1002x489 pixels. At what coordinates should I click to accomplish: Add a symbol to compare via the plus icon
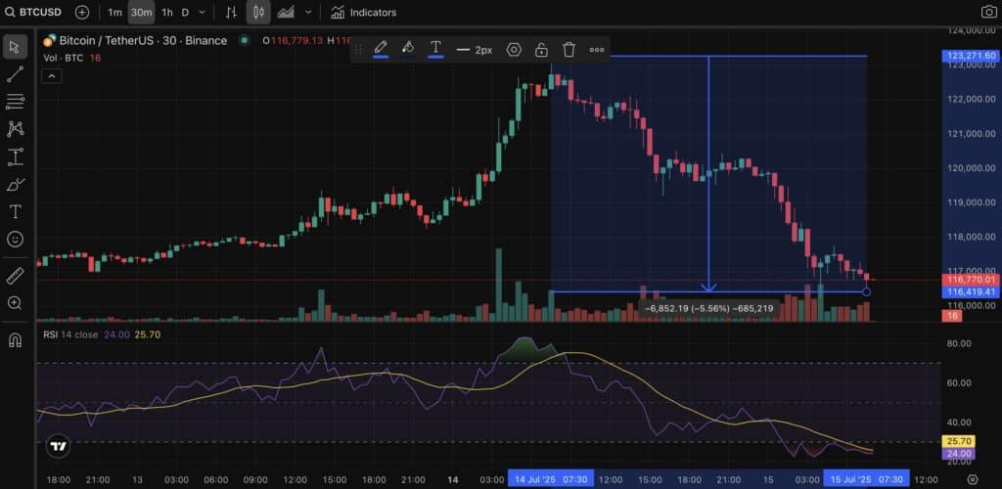coord(82,12)
